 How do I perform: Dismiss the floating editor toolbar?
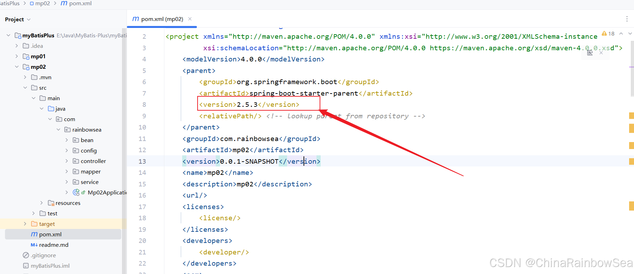601,53
